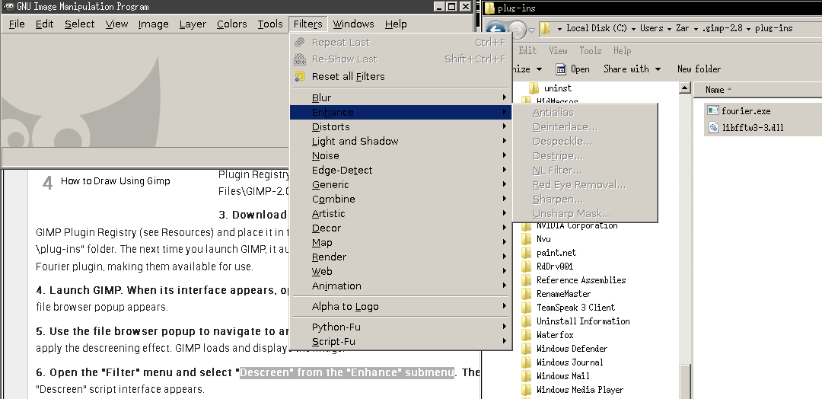Open the Select menu in GIMP
The height and width of the screenshot is (399, 822).
coord(80,24)
